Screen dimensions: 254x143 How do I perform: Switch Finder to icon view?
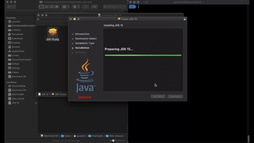click(x=41, y=7)
